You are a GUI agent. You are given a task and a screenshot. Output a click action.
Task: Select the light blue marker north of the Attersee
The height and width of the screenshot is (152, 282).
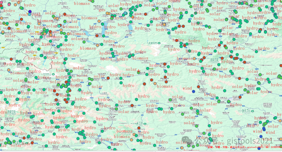[125, 13]
